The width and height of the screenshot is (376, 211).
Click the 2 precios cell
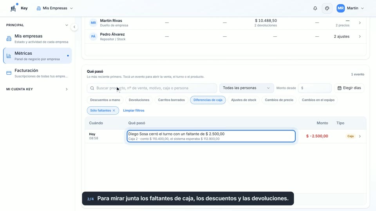(x=342, y=25)
